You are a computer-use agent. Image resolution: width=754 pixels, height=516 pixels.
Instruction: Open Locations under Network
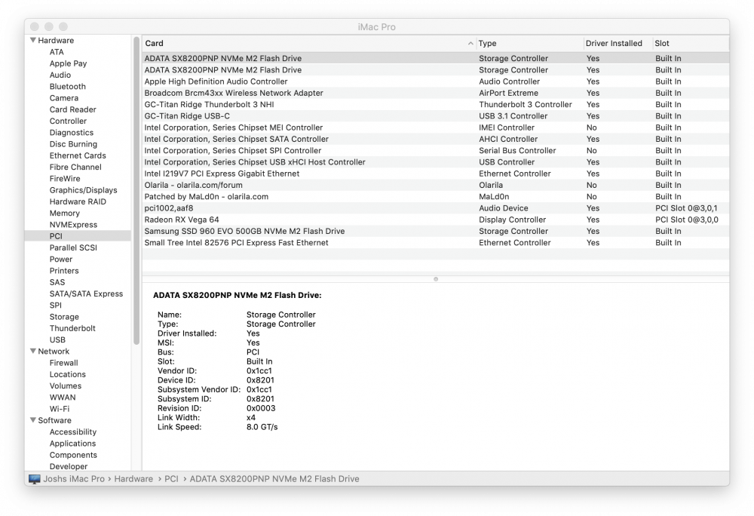tap(67, 375)
